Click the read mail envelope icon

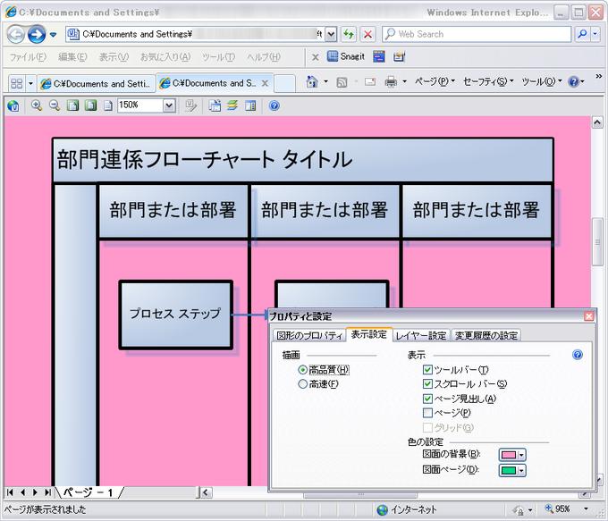[x=370, y=82]
